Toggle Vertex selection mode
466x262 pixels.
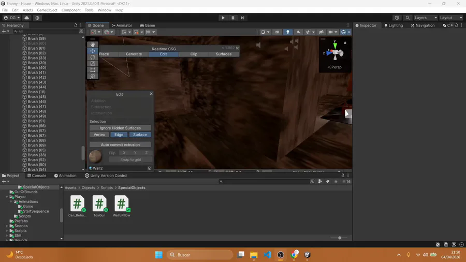click(99, 135)
